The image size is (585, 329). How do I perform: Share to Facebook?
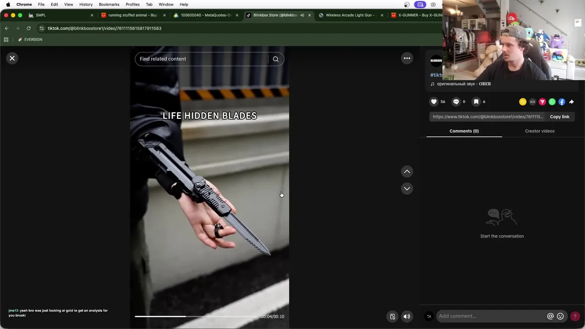click(562, 102)
